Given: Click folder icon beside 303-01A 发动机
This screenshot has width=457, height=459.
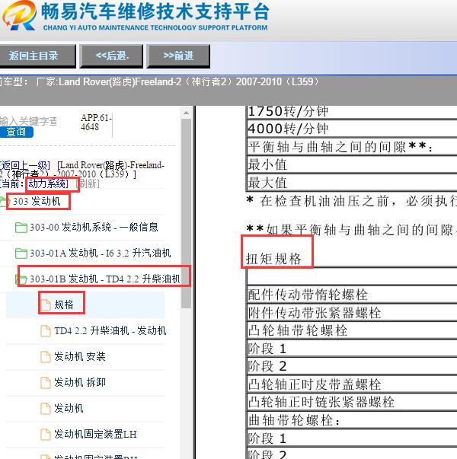Looking at the screenshot, I should click(21, 253).
